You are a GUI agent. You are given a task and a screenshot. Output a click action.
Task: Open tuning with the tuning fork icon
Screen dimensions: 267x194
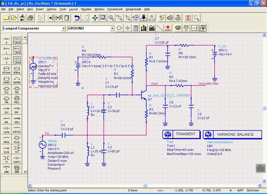(x=186, y=28)
